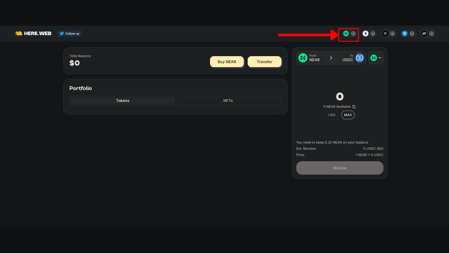Open the Follow us link

(x=69, y=33)
